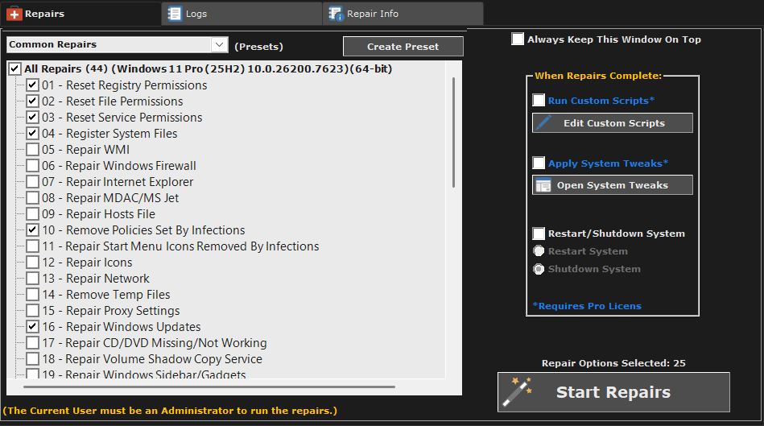Toggle the All Repairs (44) root checkbox
764x426 pixels.
coord(14,69)
